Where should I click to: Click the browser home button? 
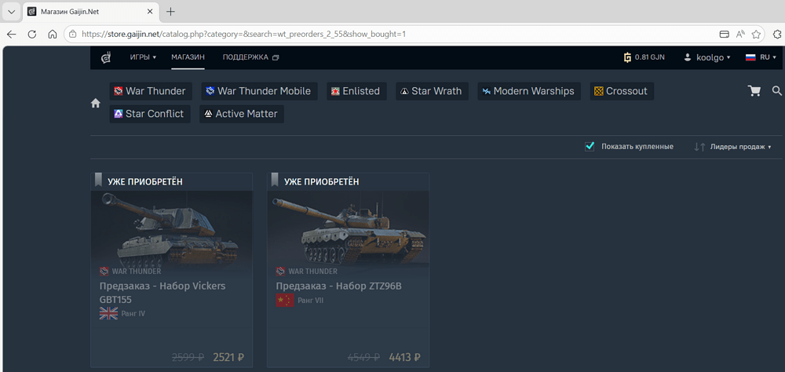(x=52, y=35)
